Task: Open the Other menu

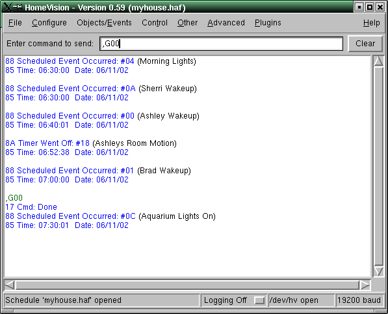Action: tap(187, 23)
